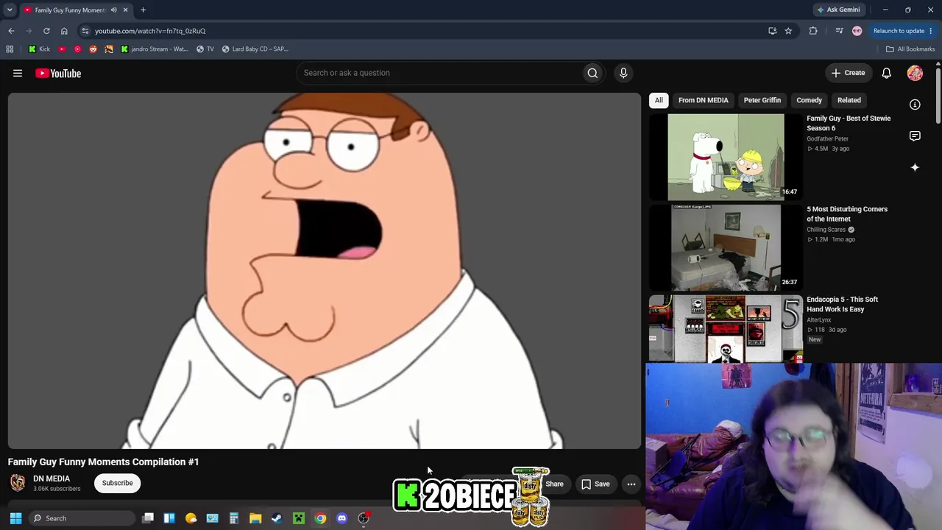The image size is (942, 530).
Task: Select the All filter chip
Action: point(659,100)
